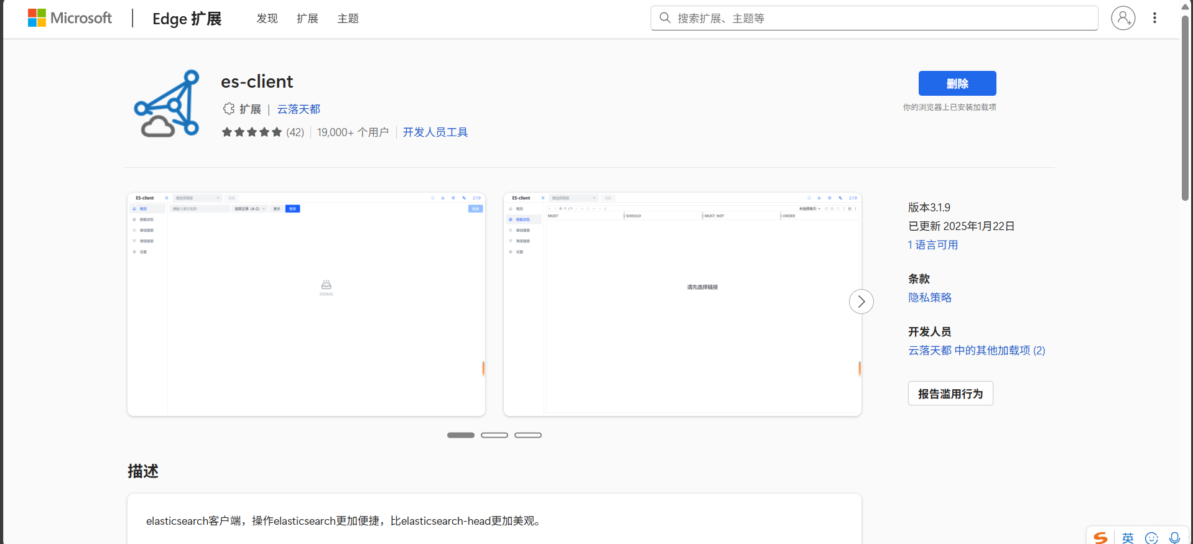This screenshot has width=1193, height=544.
Task: Click the Microsoft logo
Action: point(70,18)
